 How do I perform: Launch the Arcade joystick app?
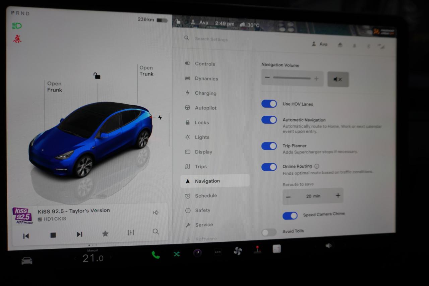point(257,250)
